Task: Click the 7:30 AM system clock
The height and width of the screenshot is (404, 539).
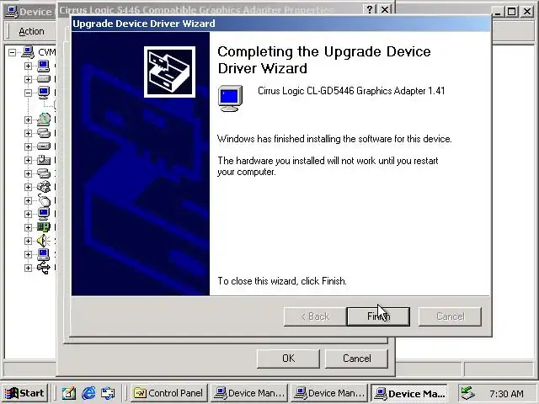Action: point(506,393)
